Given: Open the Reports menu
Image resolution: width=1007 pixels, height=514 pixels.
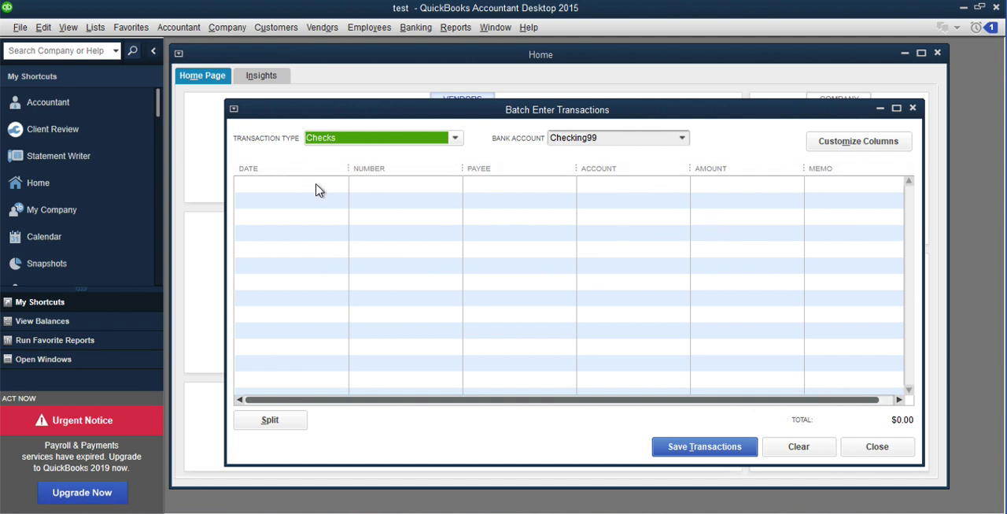Looking at the screenshot, I should point(456,28).
